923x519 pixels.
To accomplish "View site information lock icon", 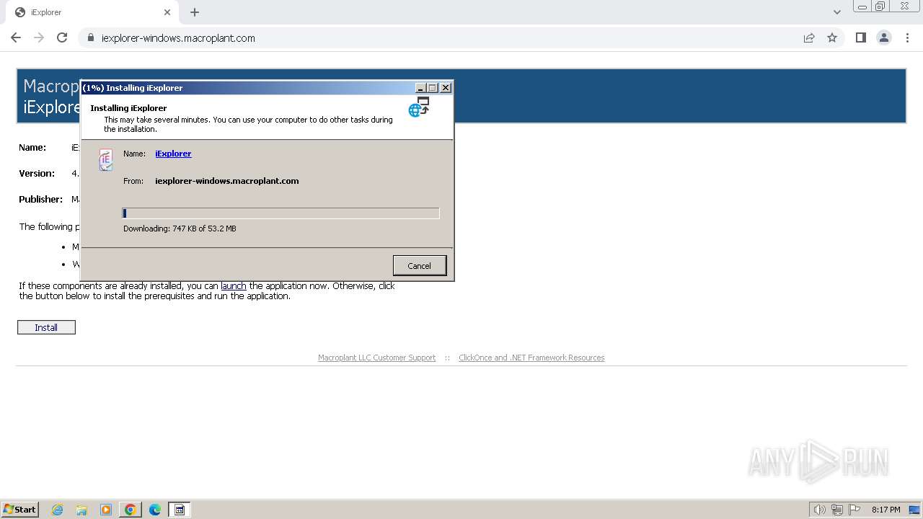I will [x=91, y=38].
